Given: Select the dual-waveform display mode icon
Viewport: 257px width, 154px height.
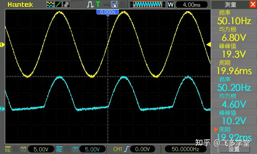Looking at the screenshot, I should (50, 4).
